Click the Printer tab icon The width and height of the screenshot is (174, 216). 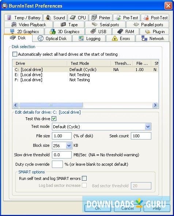click(x=94, y=17)
